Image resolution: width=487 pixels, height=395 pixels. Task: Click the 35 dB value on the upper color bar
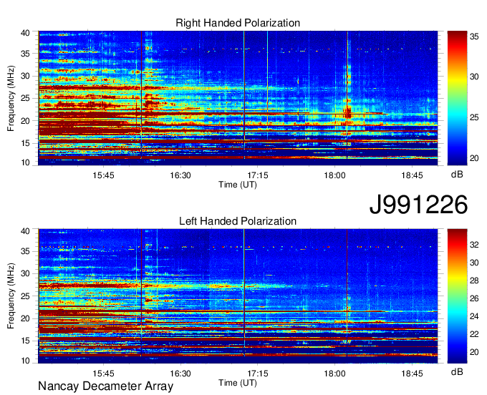tap(474, 36)
